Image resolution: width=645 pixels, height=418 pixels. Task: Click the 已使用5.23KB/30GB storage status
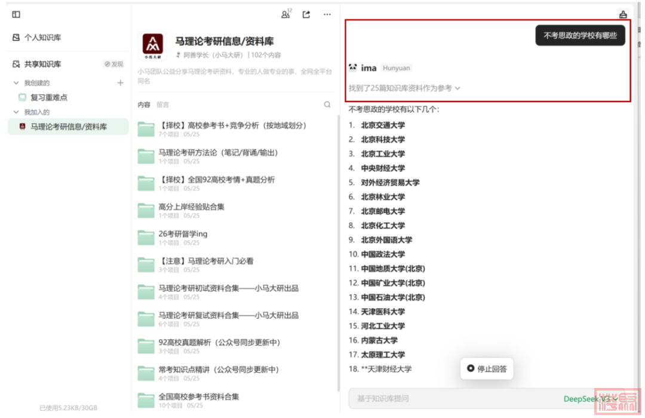coord(68,408)
